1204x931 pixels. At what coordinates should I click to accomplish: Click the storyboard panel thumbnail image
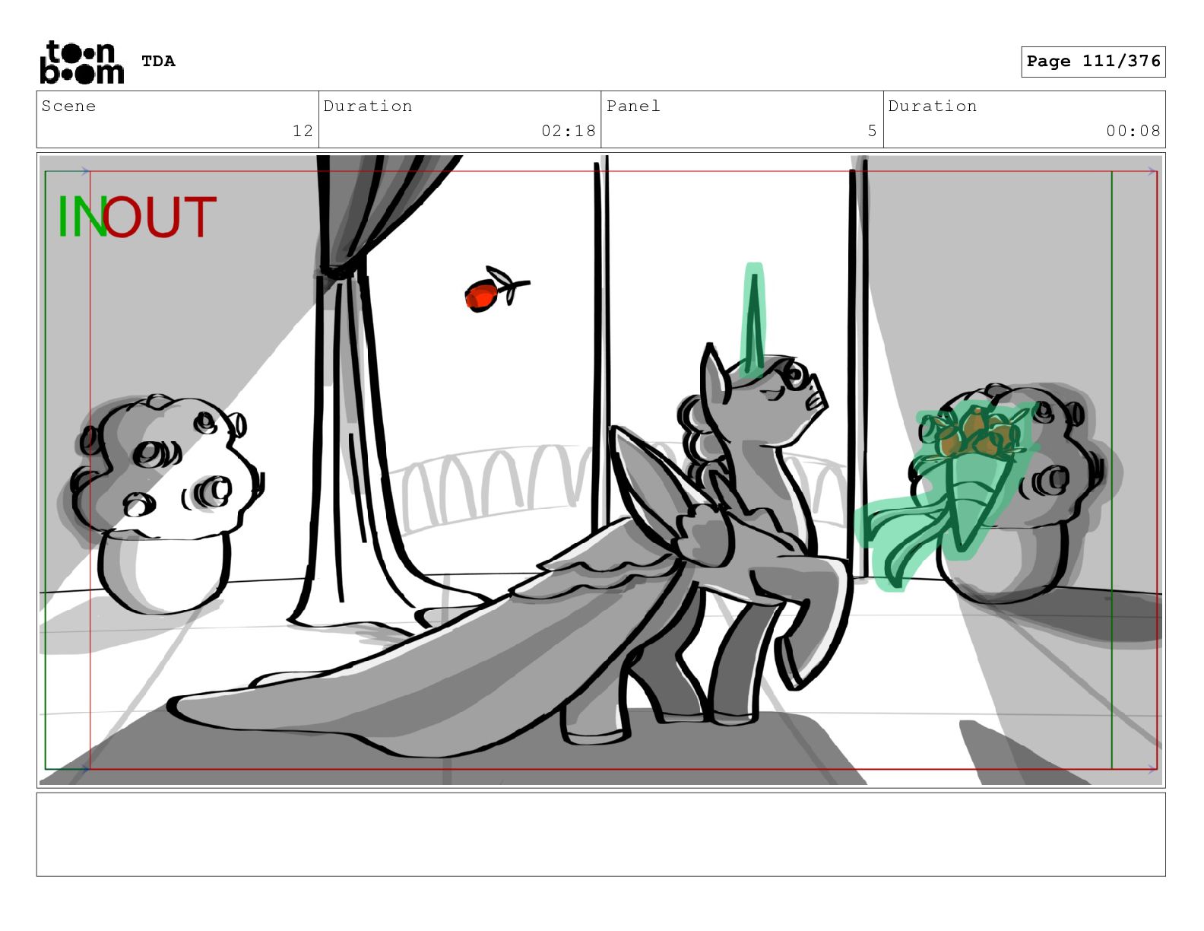(x=600, y=470)
